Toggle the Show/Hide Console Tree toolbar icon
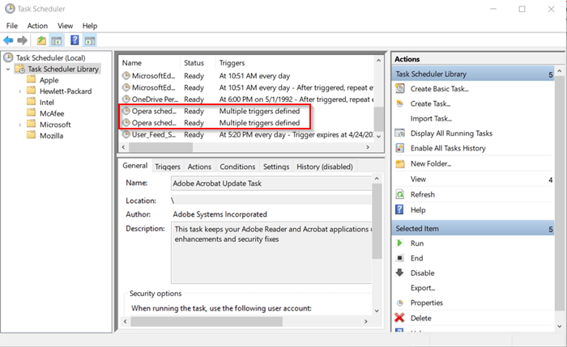567x347 pixels. click(57, 40)
